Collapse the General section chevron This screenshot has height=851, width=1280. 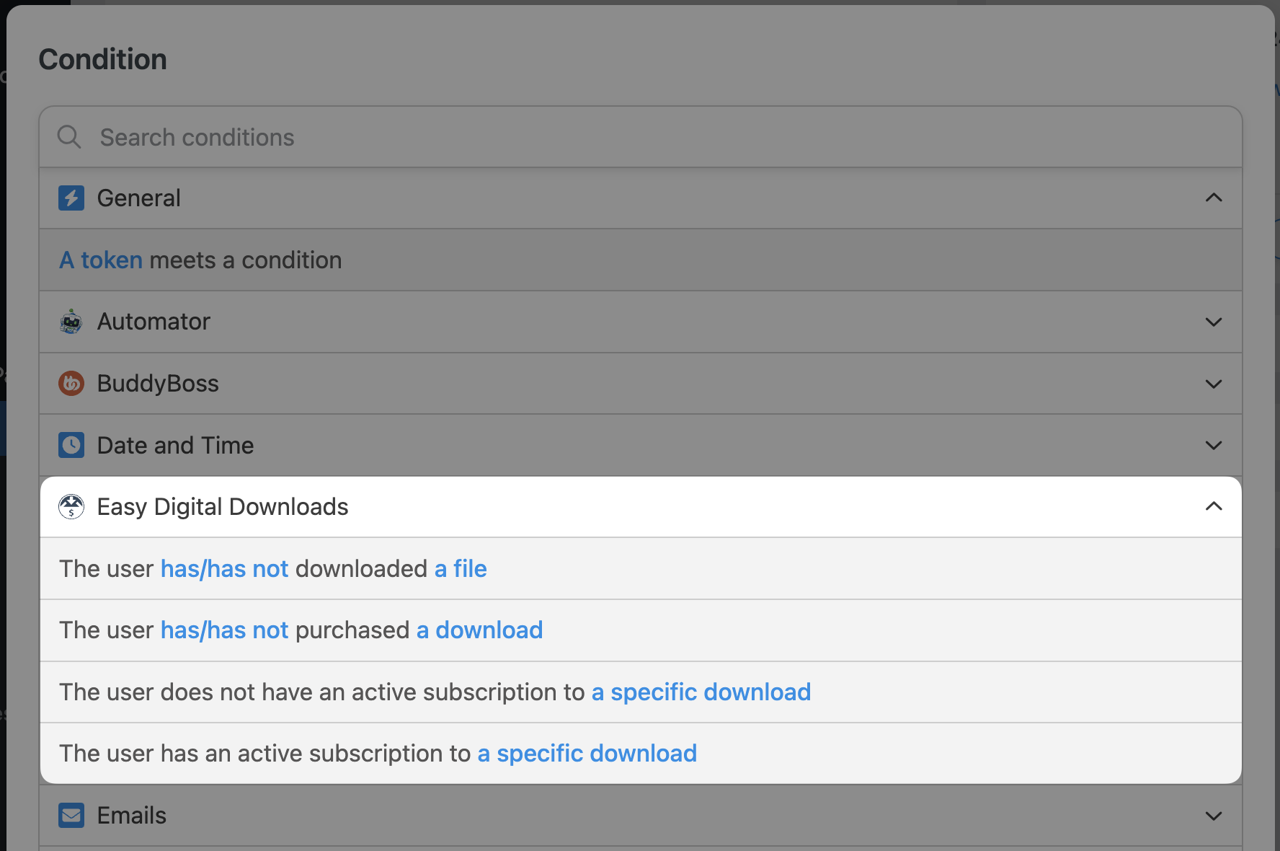[1214, 198]
